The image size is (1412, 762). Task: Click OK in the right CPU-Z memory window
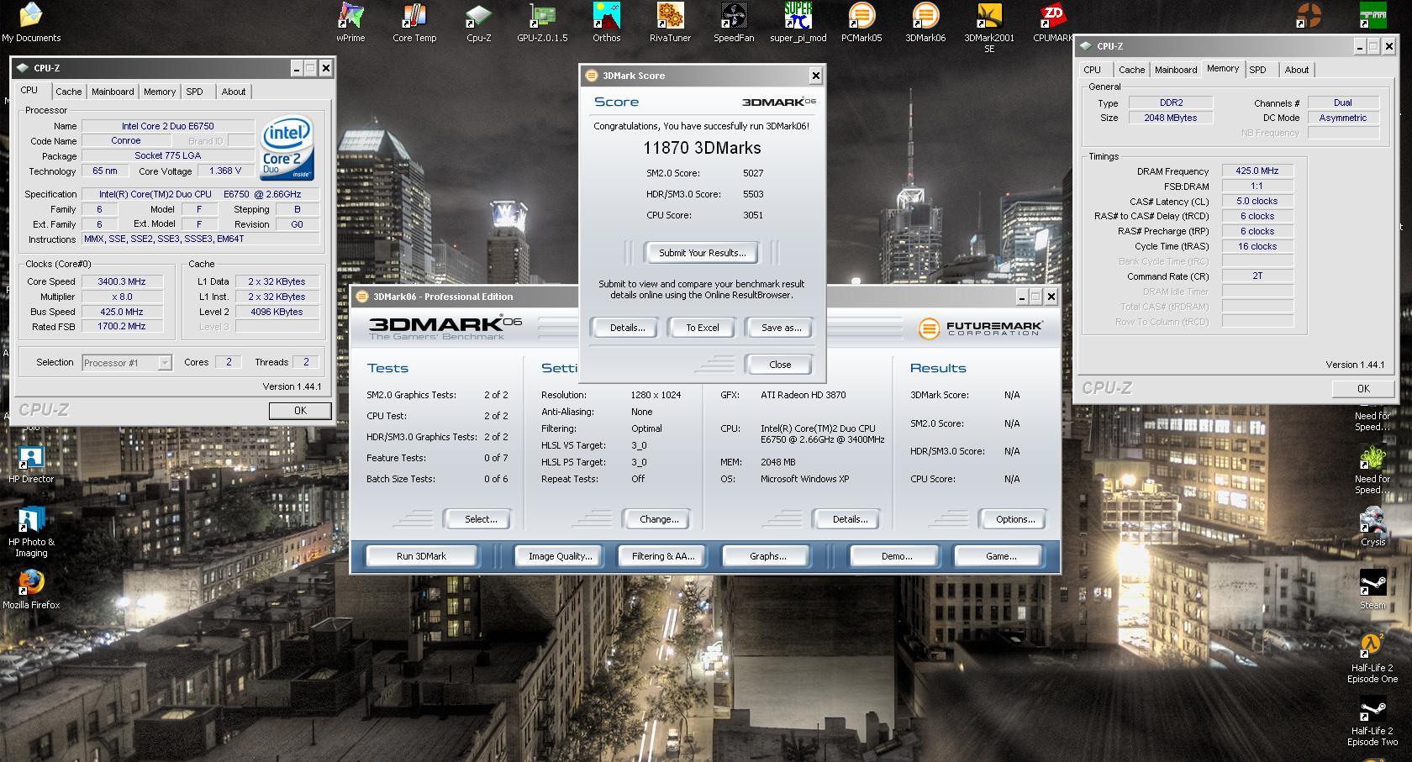coord(1363,389)
